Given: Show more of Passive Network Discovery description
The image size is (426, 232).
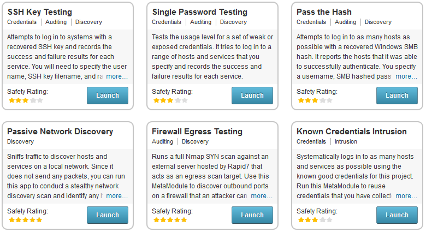Looking at the screenshot, I should (117, 196).
